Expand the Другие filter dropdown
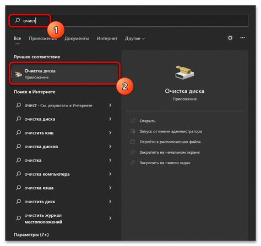Viewport: 261px width, 246px height. (135, 38)
